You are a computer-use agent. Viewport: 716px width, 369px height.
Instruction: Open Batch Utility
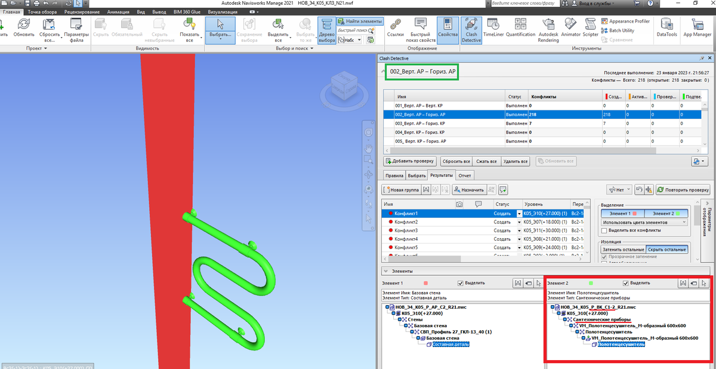point(618,30)
